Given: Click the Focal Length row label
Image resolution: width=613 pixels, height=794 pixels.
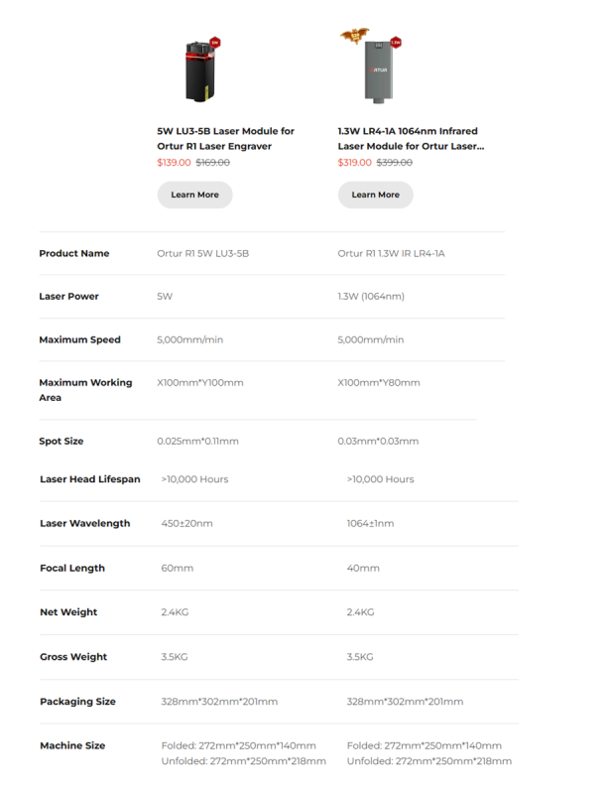Looking at the screenshot, I should 72,568.
